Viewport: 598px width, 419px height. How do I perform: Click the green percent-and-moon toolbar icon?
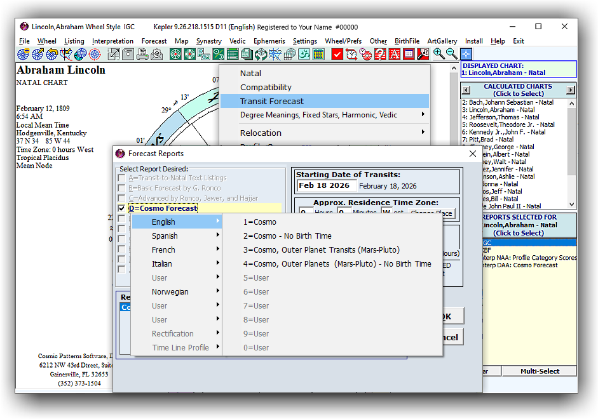click(218, 54)
